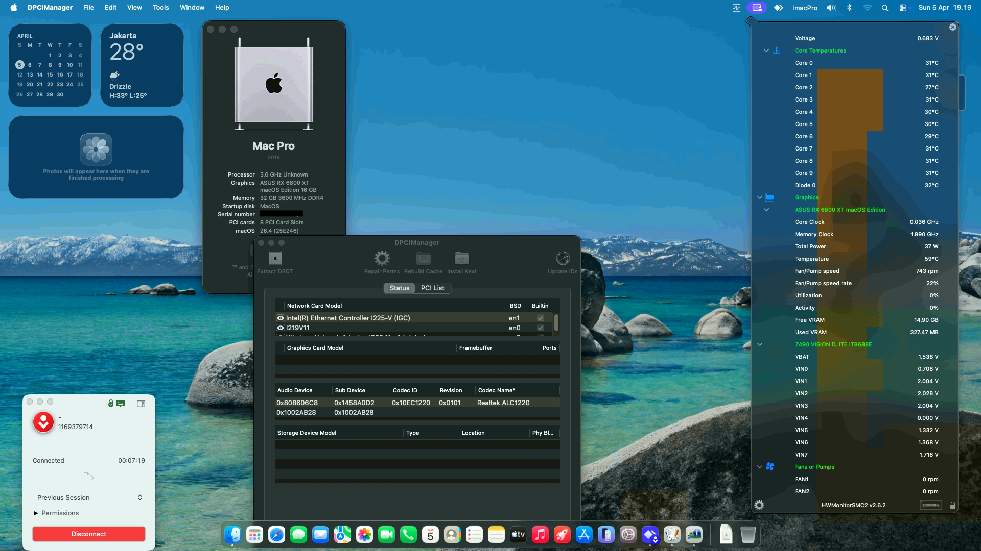Open the Jakarta weather widget
The image size is (981, 551).
(x=142, y=65)
